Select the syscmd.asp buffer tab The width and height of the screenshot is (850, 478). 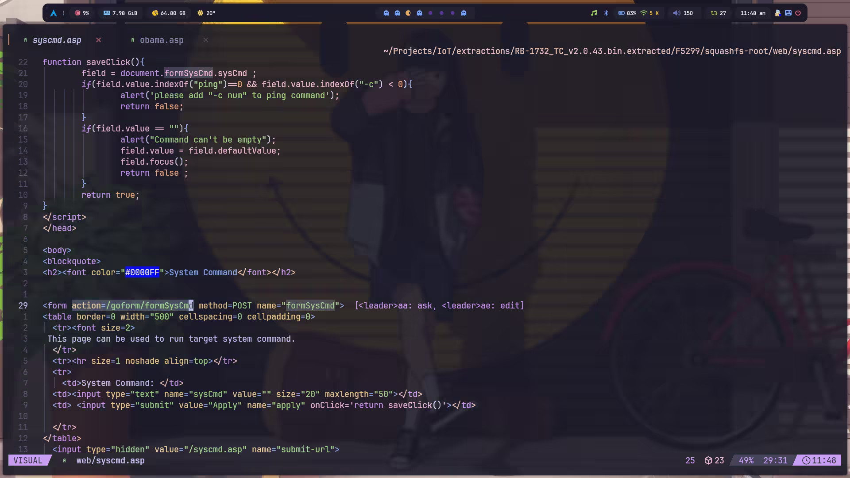click(57, 40)
